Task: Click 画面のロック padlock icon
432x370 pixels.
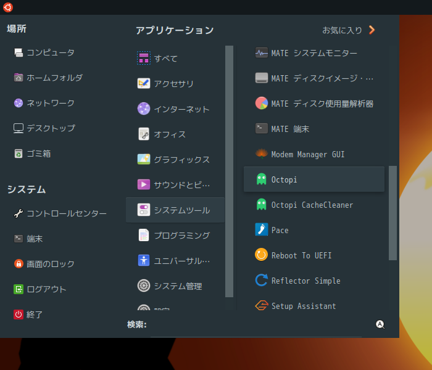Action: [19, 264]
